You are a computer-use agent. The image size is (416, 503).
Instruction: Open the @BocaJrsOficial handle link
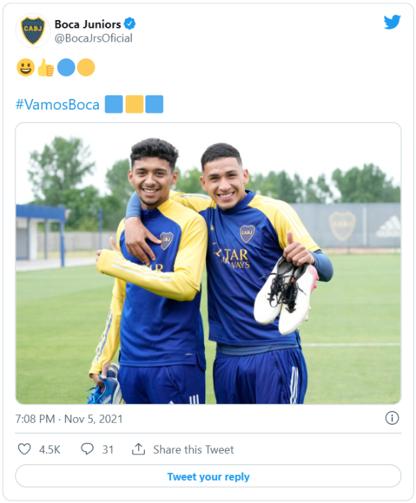coord(93,38)
